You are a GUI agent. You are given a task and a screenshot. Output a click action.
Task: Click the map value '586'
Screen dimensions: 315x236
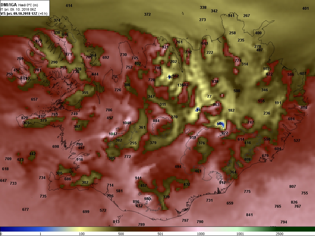point(290,75)
